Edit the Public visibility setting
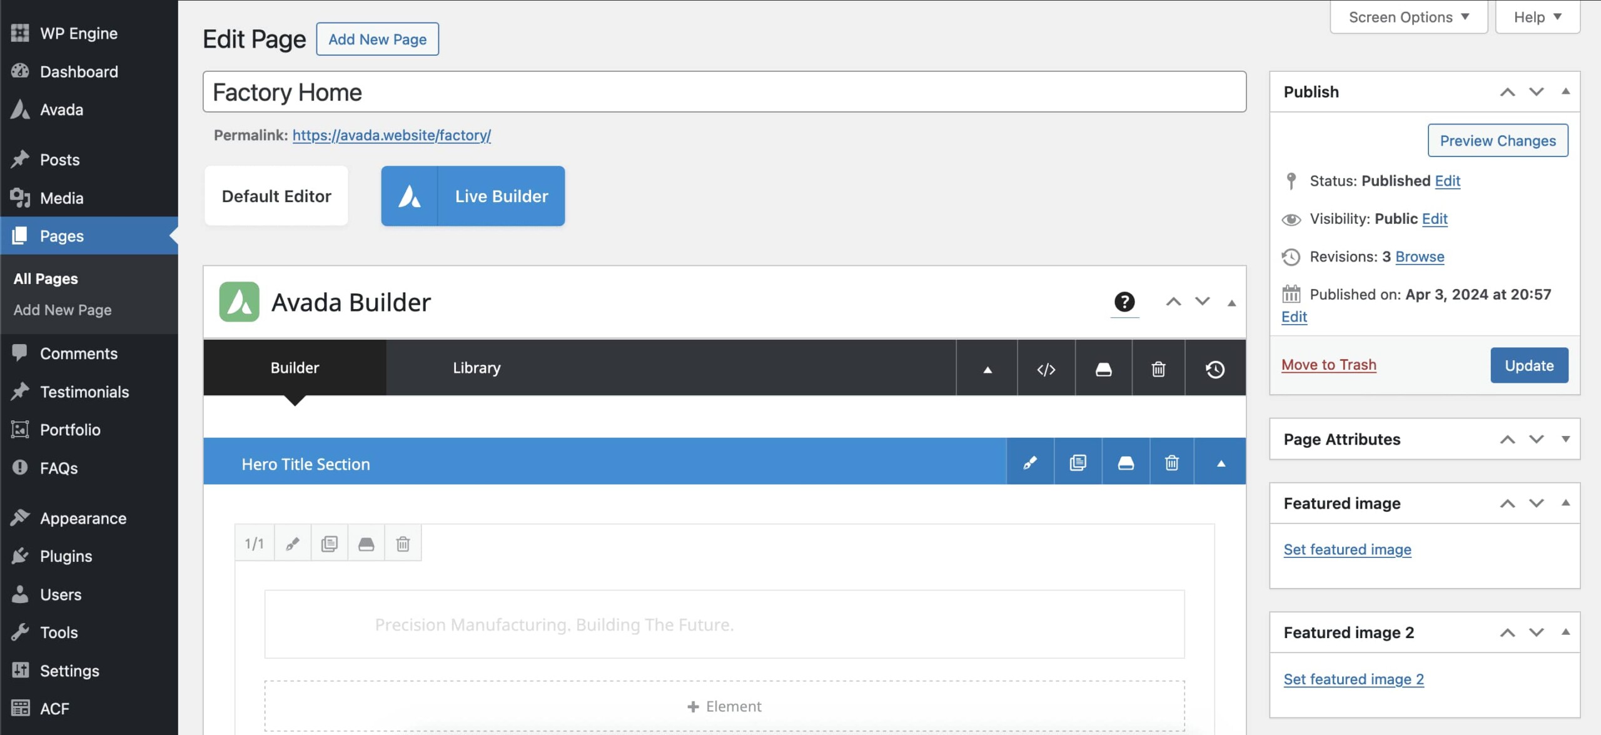Screen dimensions: 1601x735 (1434, 219)
